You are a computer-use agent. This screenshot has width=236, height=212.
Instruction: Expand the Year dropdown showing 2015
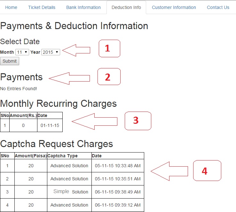[51, 52]
